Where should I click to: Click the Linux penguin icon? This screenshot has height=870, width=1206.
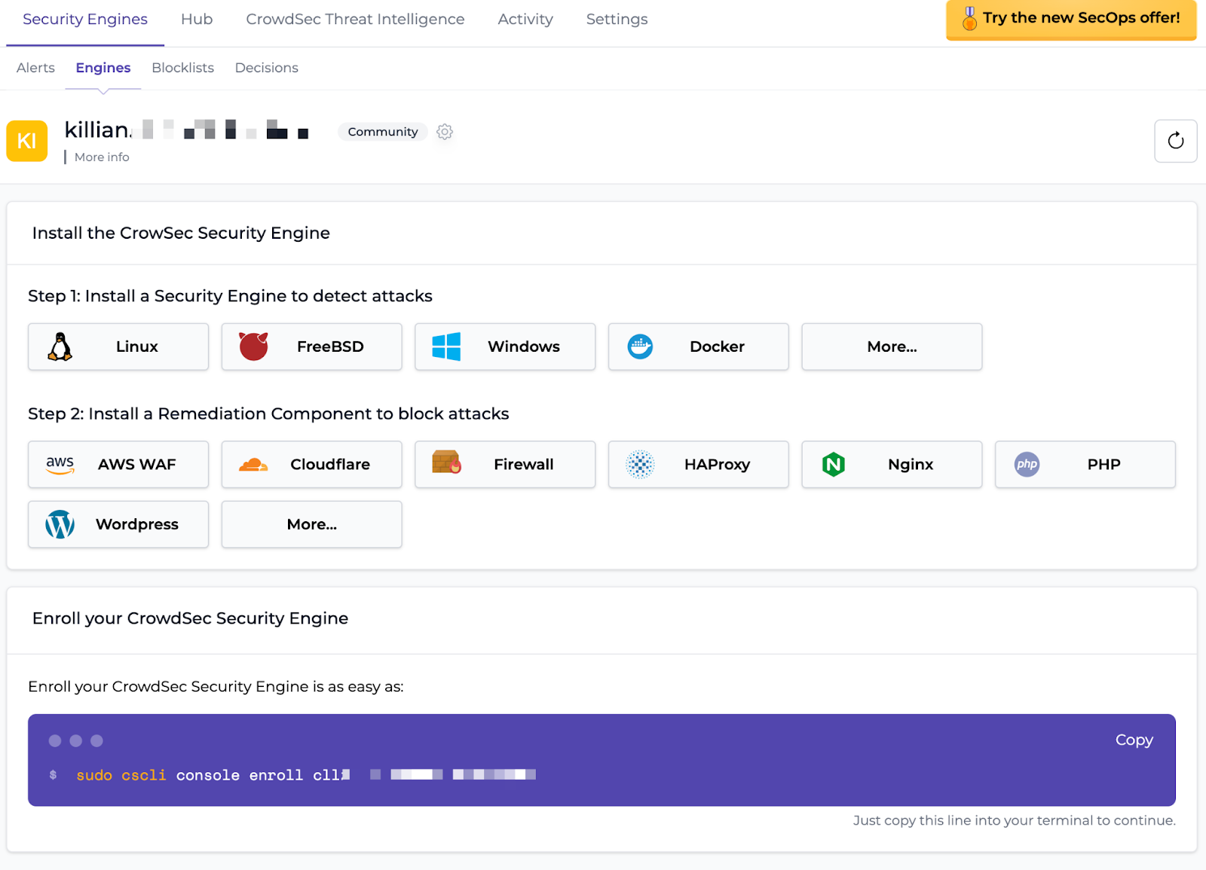60,346
